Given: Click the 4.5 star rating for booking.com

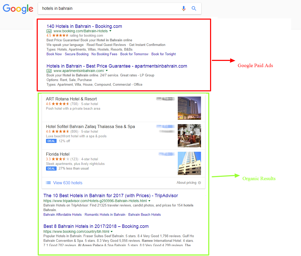Looking at the screenshot, I should pyautogui.click(x=58, y=35).
